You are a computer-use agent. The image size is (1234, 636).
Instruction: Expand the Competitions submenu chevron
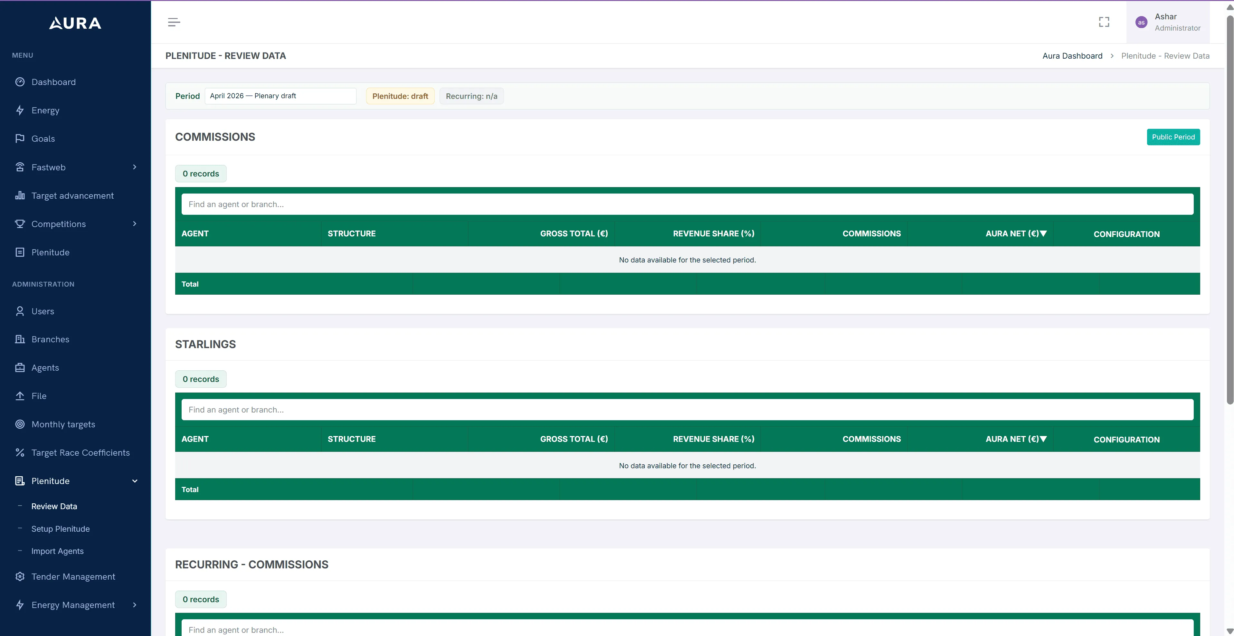click(135, 224)
